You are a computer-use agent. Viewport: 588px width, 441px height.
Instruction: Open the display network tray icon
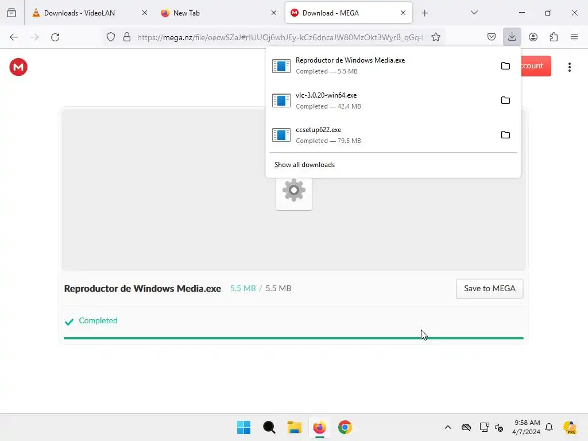(x=484, y=427)
